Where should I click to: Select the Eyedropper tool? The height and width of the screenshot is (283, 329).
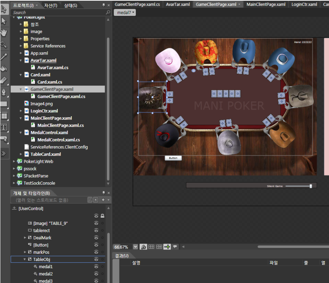[x=4, y=56]
